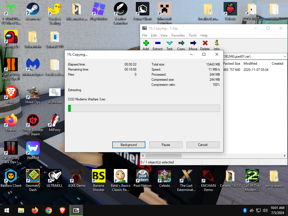The width and height of the screenshot is (288, 216).
Task: Open the View menu in 7-Zip
Action: (x=164, y=35)
